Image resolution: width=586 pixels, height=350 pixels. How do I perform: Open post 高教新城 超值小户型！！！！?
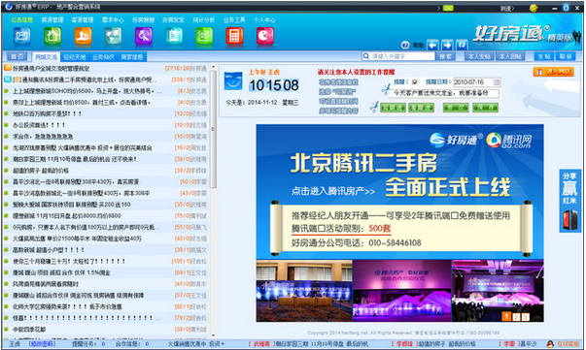pyautogui.click(x=49, y=250)
